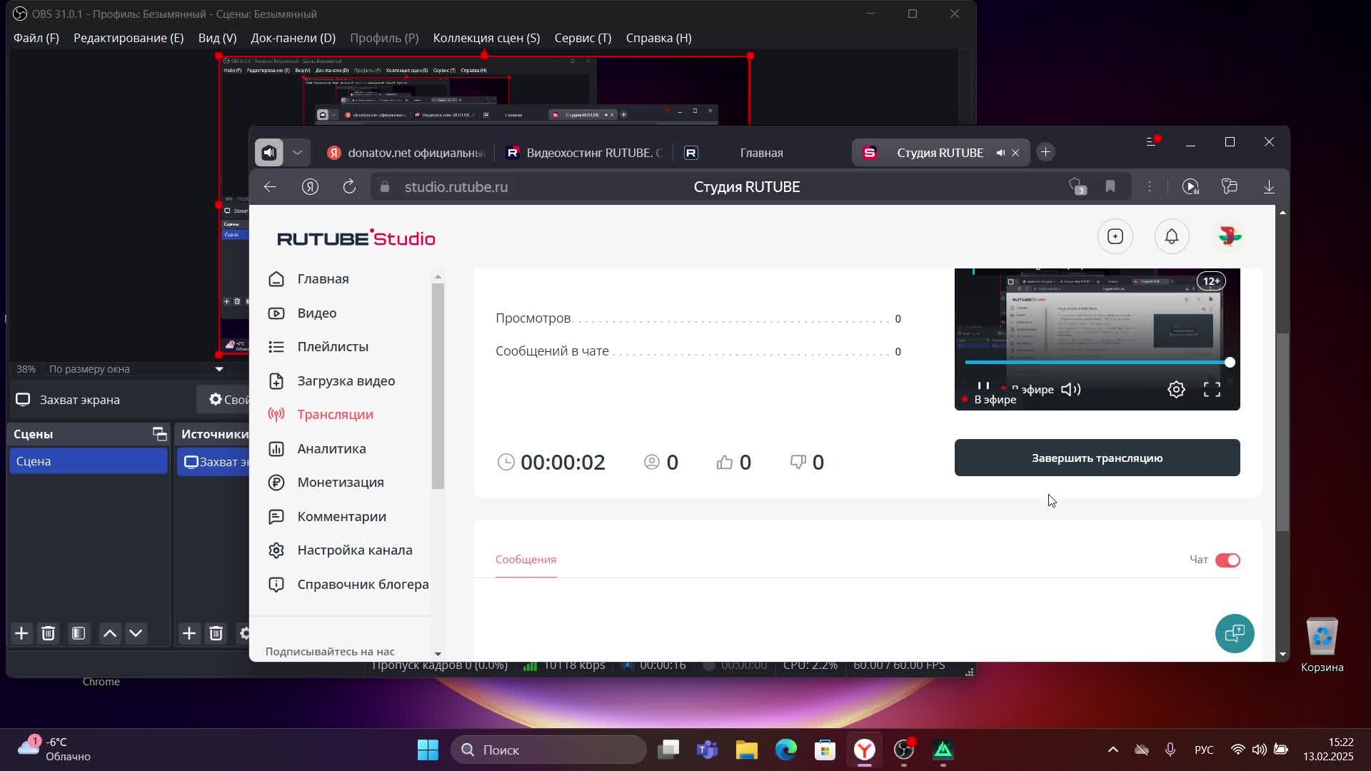The image size is (1371, 771).
Task: Open Справочник блогера
Action: click(x=348, y=585)
